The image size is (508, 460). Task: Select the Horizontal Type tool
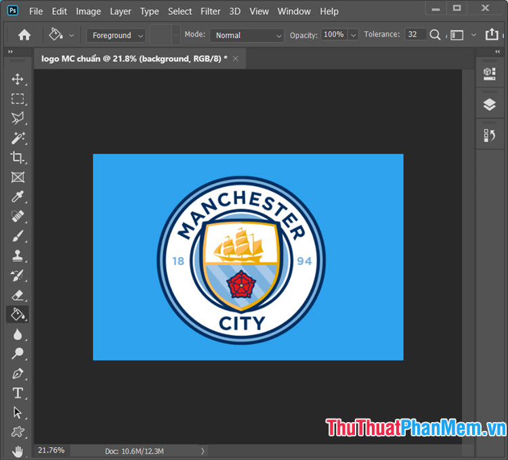tap(18, 393)
